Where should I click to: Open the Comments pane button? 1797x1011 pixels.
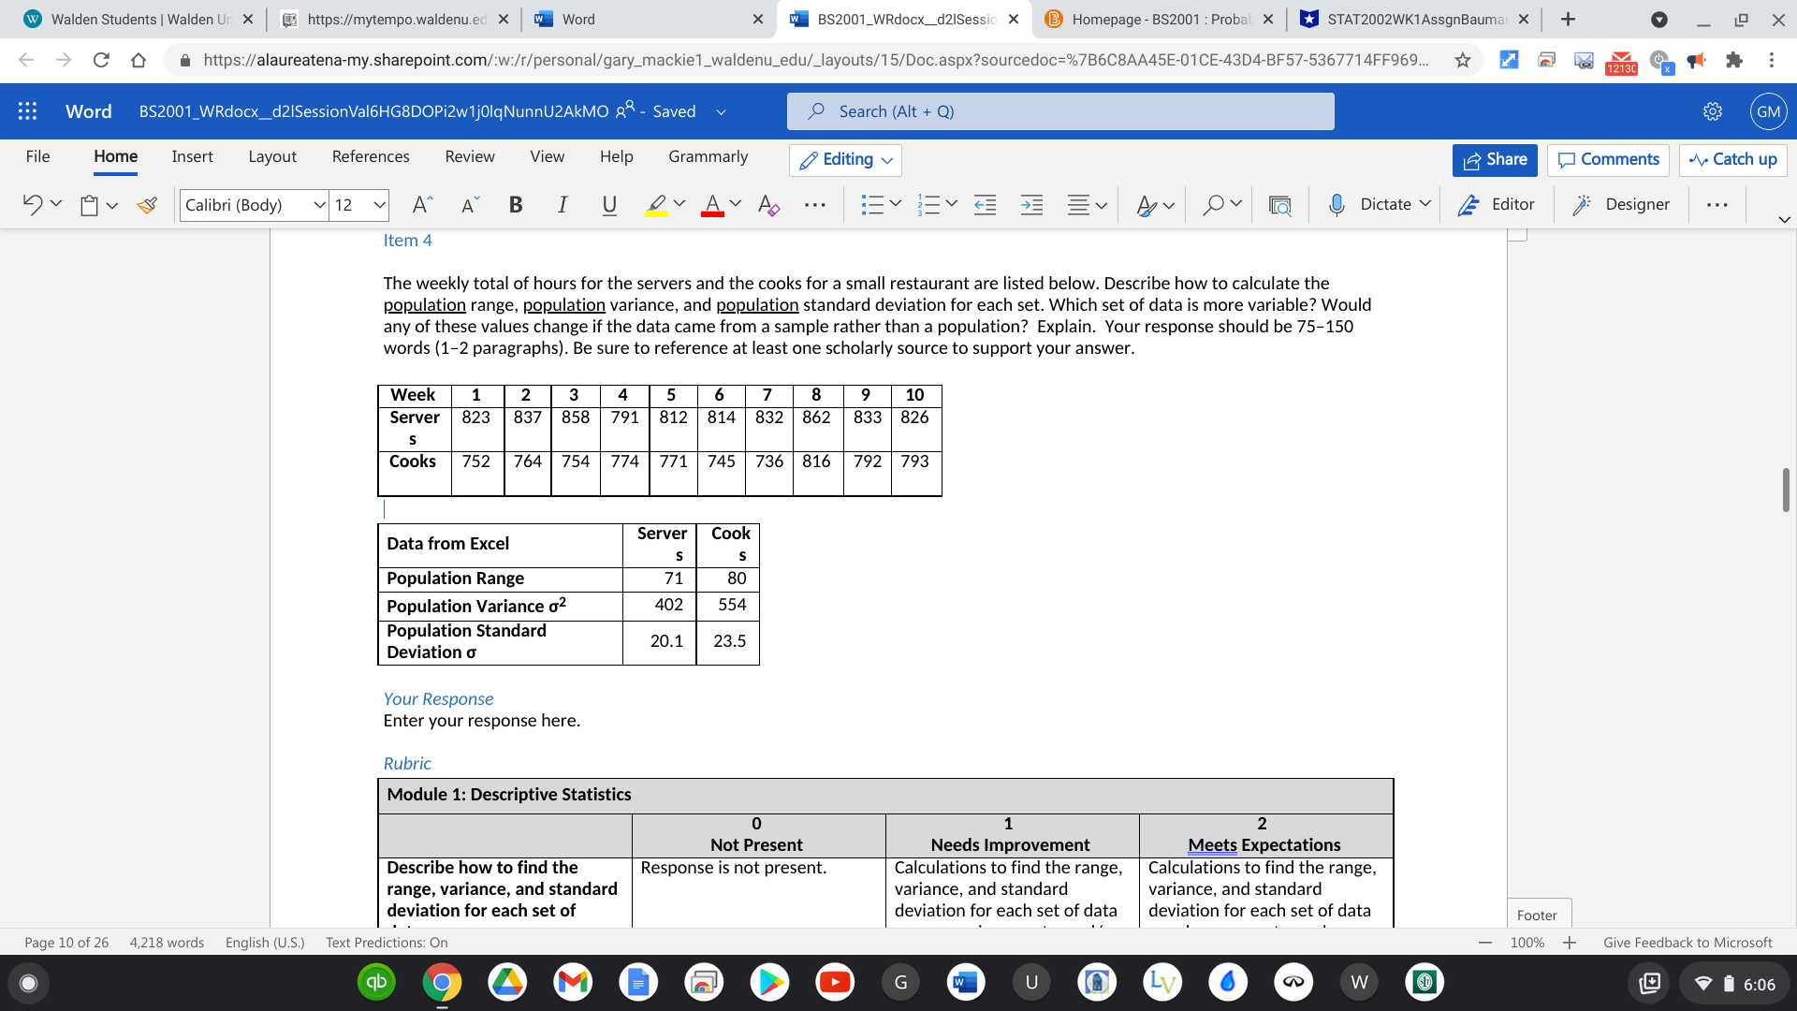[x=1608, y=159]
